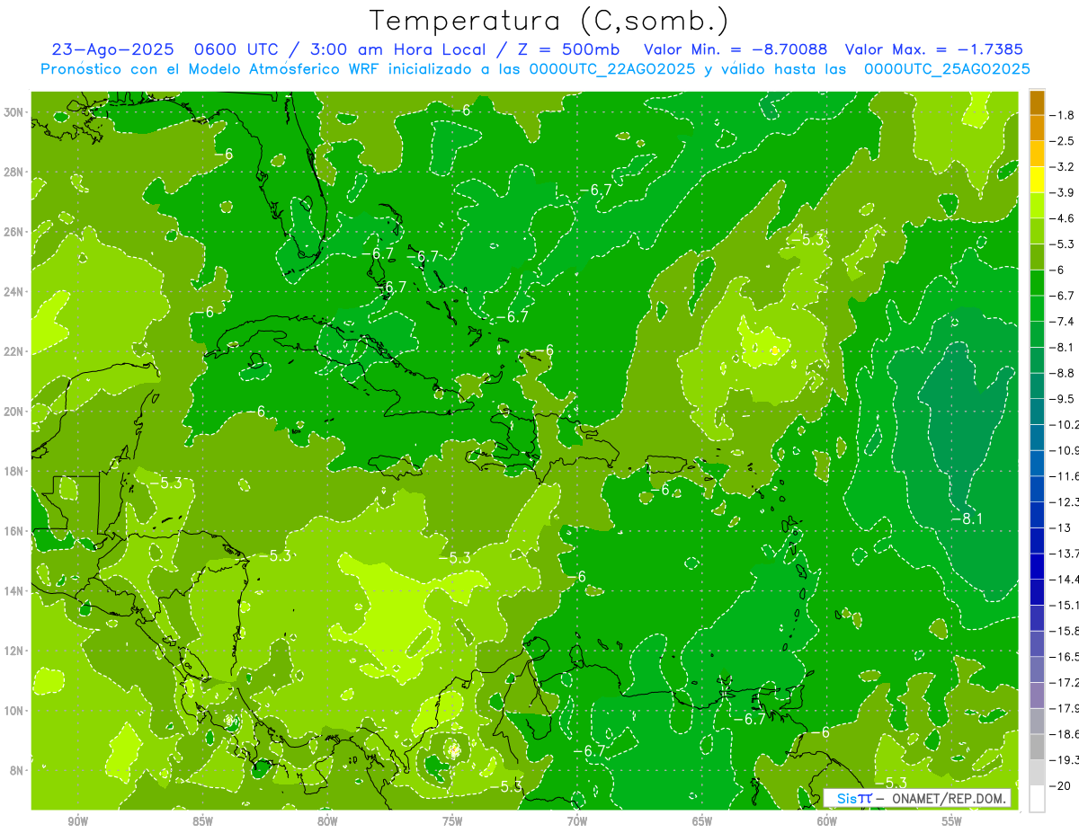Click the 20N latitude axis label
The width and height of the screenshot is (1079, 833).
tap(15, 412)
